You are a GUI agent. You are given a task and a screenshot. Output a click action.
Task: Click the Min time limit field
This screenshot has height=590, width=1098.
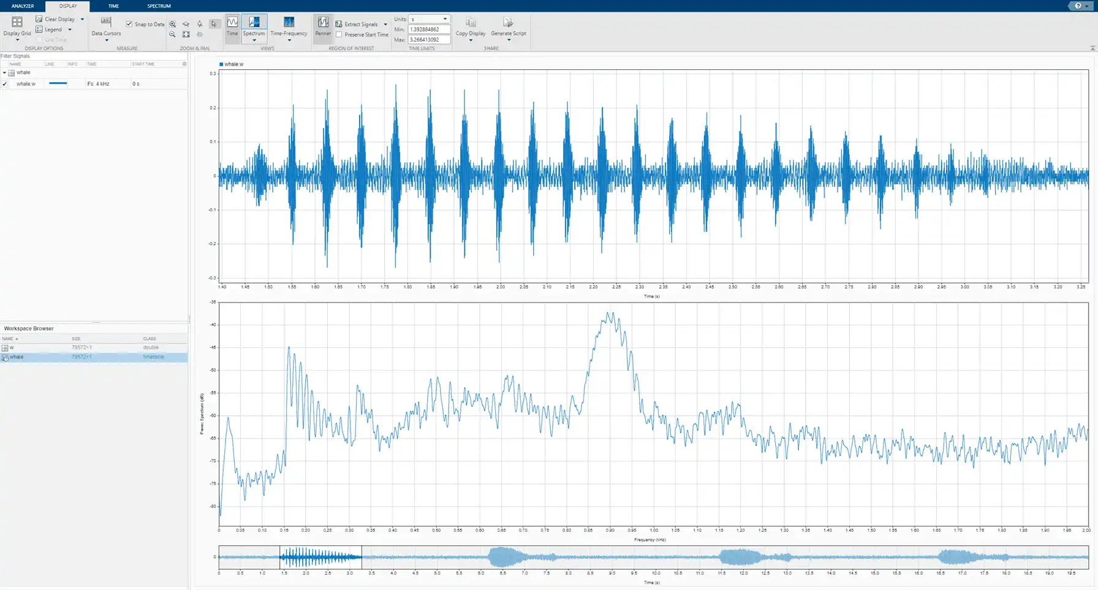(429, 29)
